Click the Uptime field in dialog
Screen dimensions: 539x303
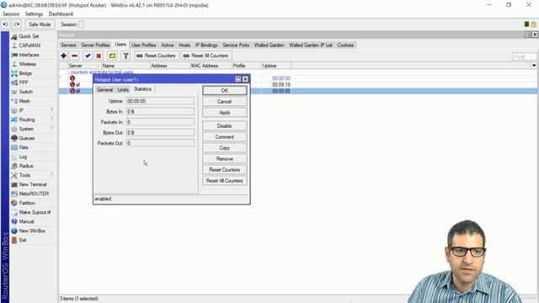click(x=160, y=101)
